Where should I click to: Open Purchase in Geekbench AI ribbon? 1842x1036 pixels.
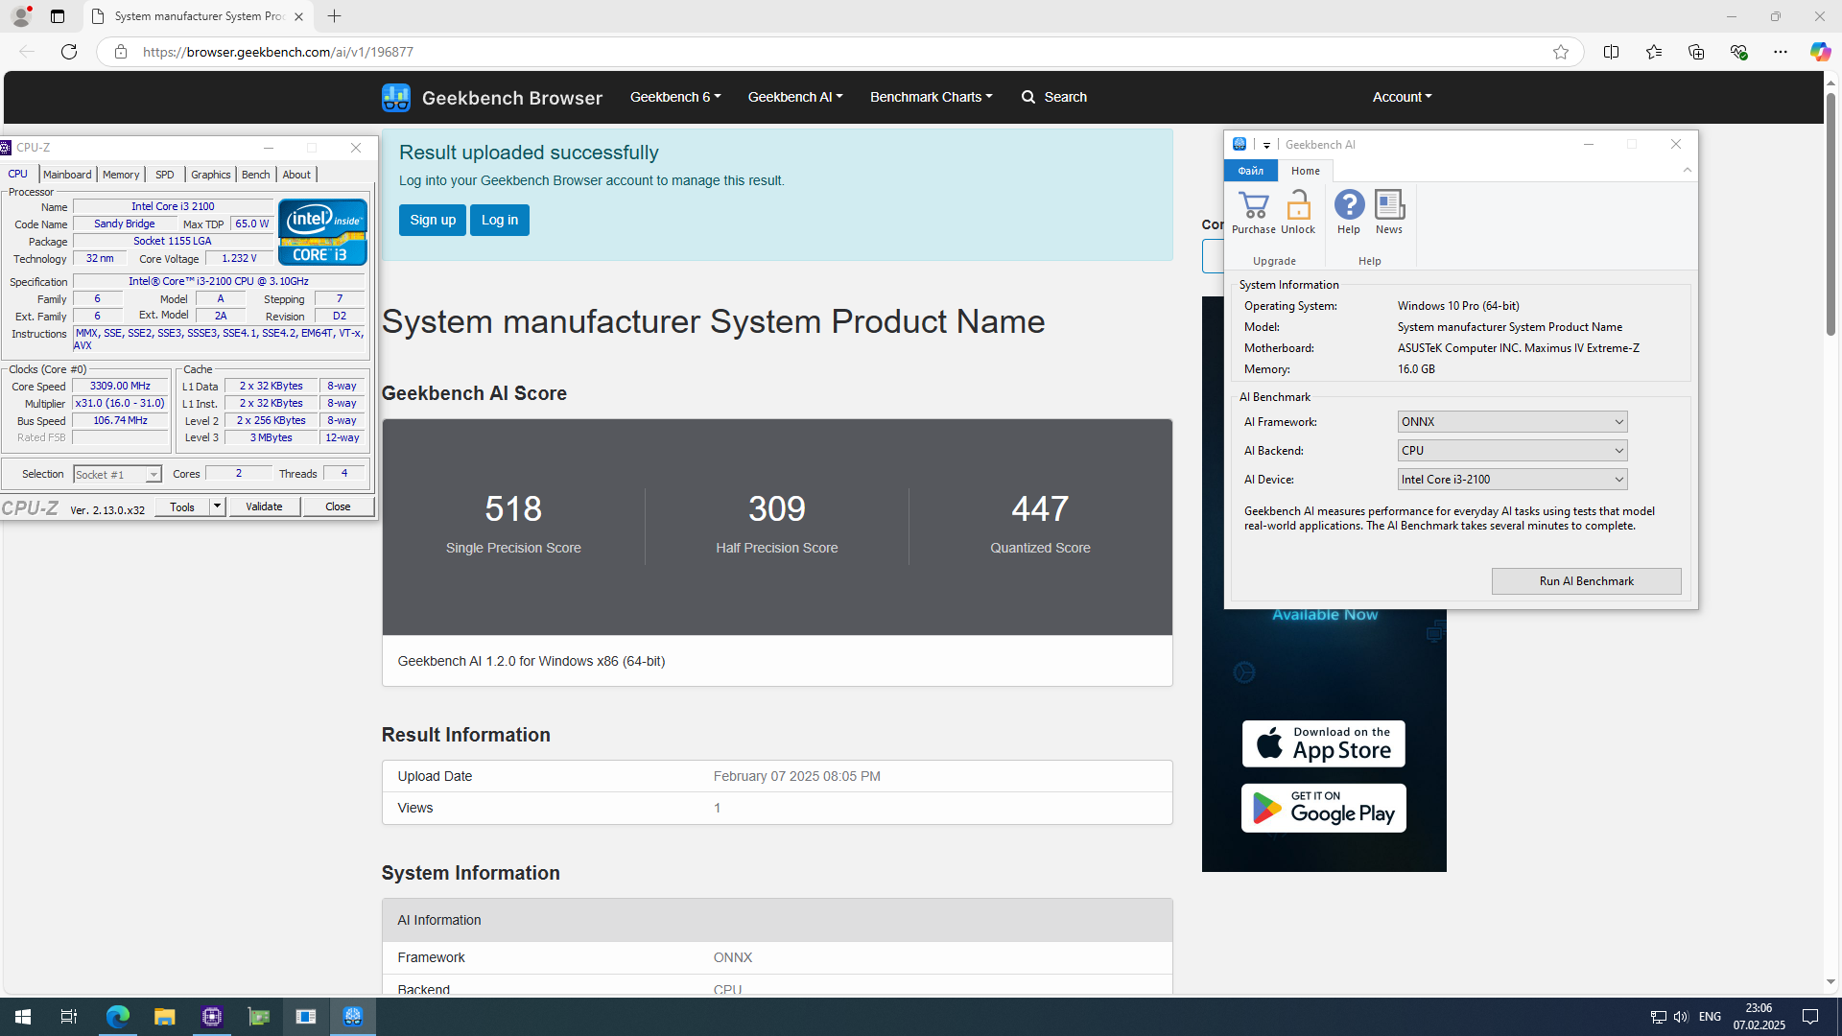(1253, 212)
